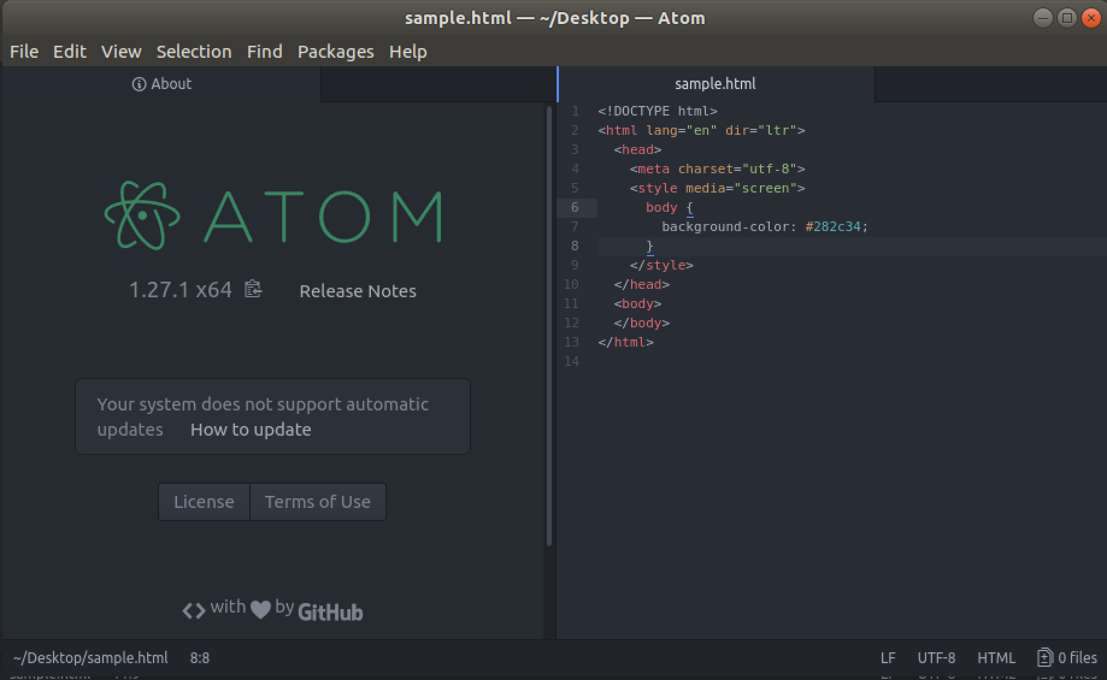Change grammar via the HTML status selector
Image resolution: width=1107 pixels, height=680 pixels.
pos(996,657)
